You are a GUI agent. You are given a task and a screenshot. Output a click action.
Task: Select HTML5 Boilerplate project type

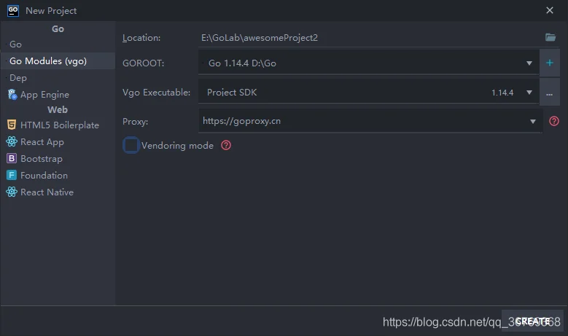click(58, 125)
